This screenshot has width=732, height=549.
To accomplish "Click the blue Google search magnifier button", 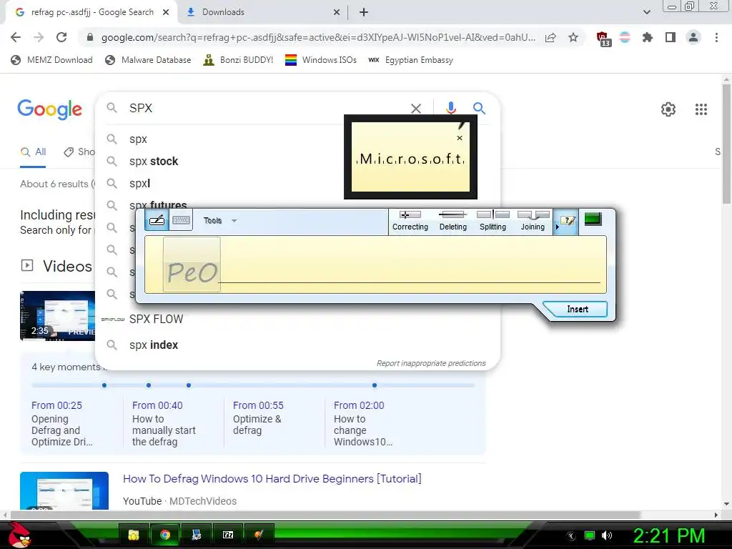I will (x=479, y=109).
